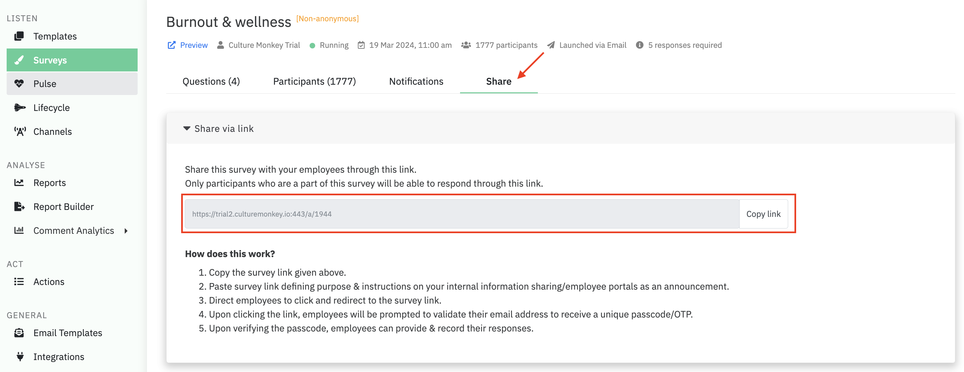Open Email Templates in the sidebar
The width and height of the screenshot is (964, 372).
[x=72, y=333]
